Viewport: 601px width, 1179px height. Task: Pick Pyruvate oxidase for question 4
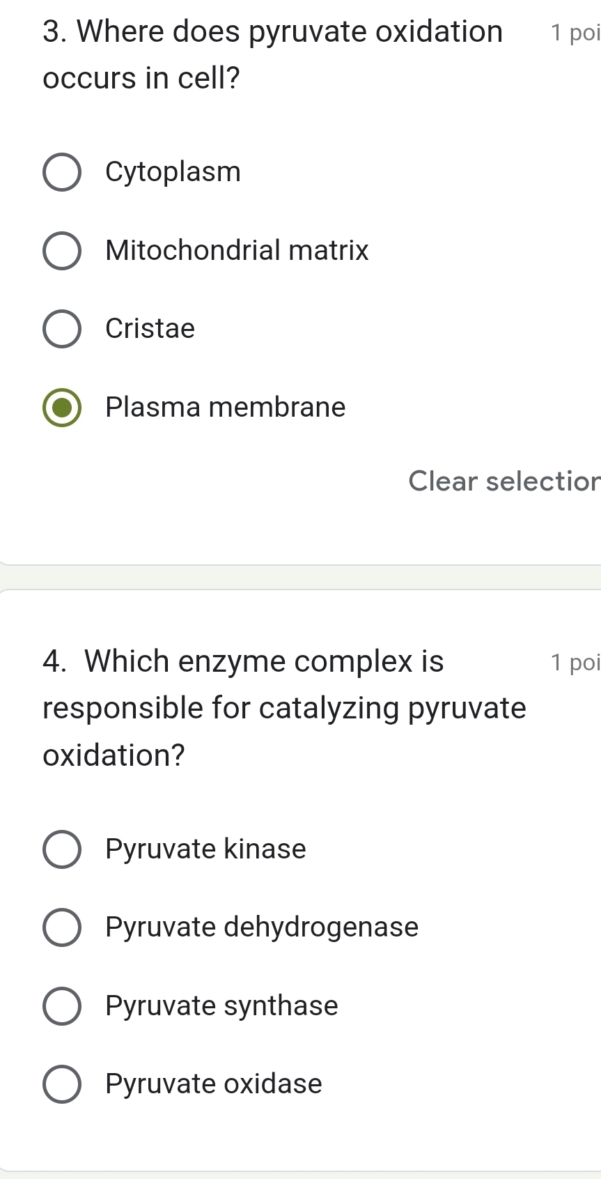(62, 1084)
